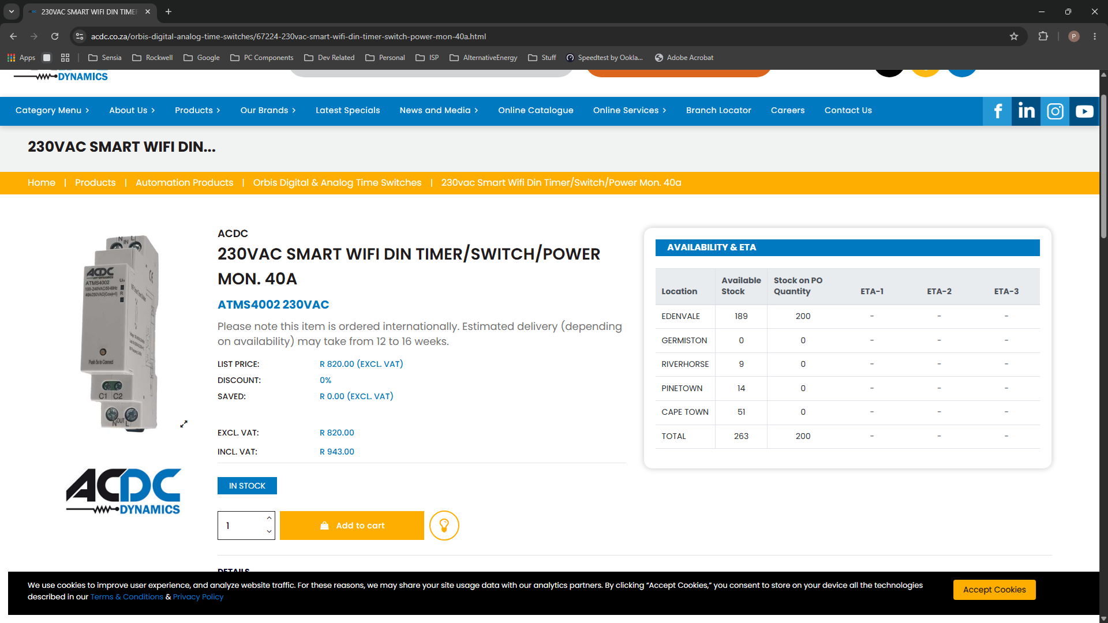This screenshot has height=623, width=1108.
Task: Open ACDC LinkedIn page icon
Action: pyautogui.click(x=1026, y=111)
